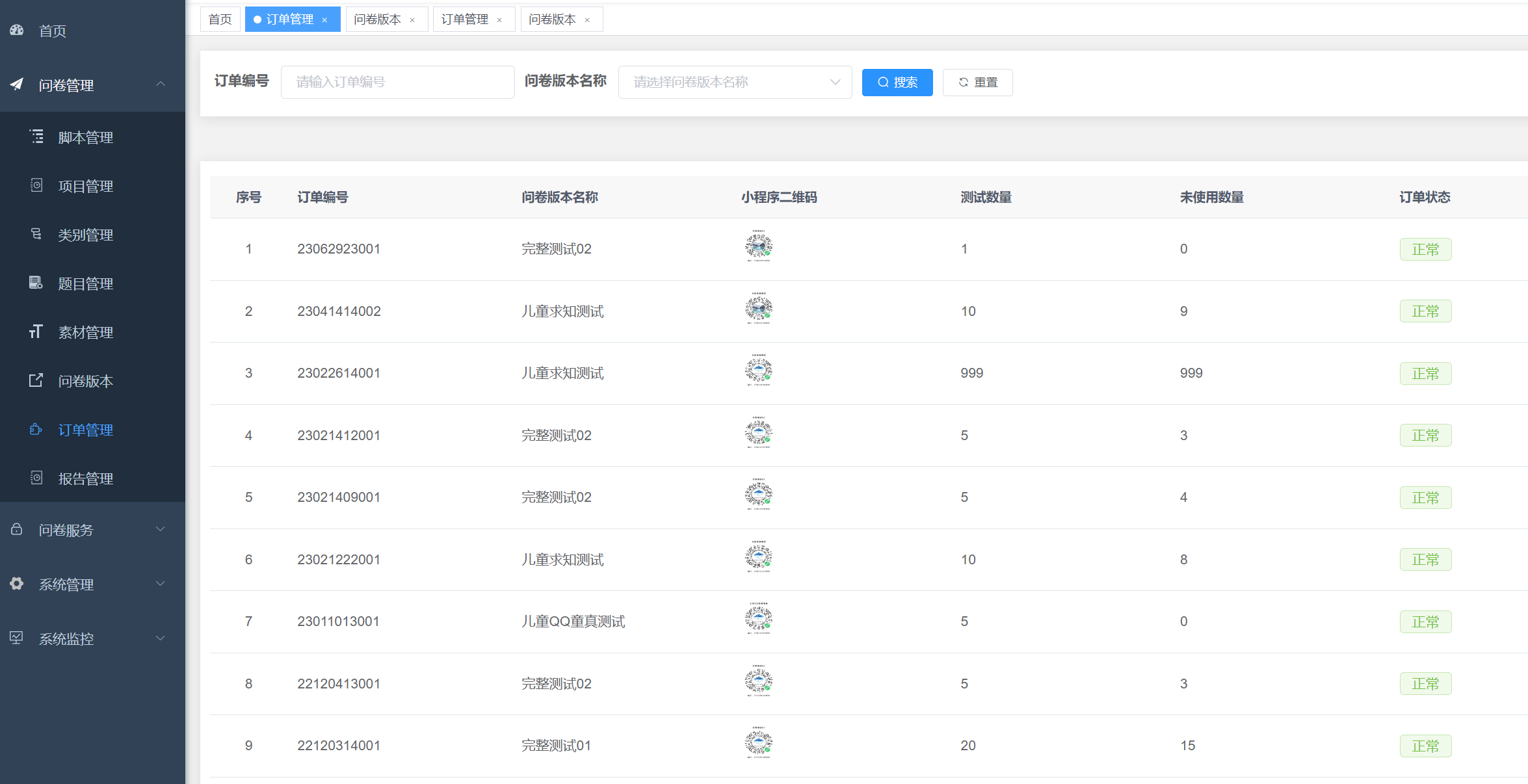Screen dimensions: 1528x784
Task: Open QR code thumbnail for order 22120314001
Action: [759, 742]
